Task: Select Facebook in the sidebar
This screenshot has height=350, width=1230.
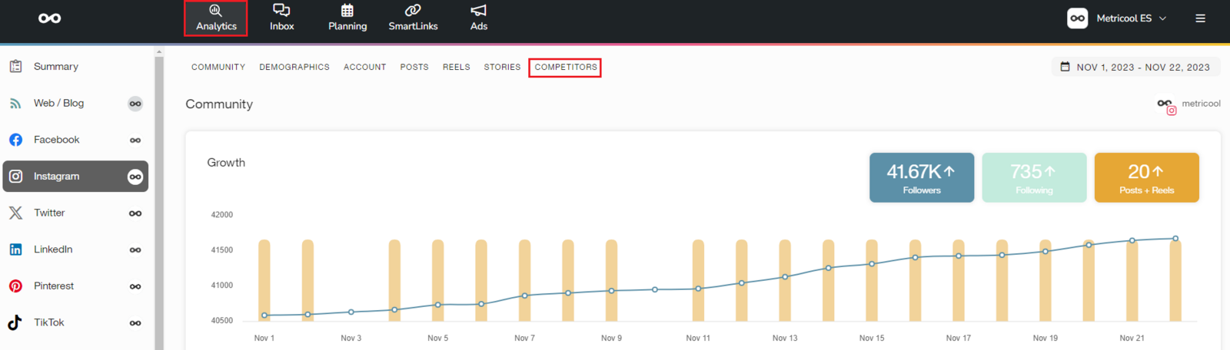Action: 56,140
